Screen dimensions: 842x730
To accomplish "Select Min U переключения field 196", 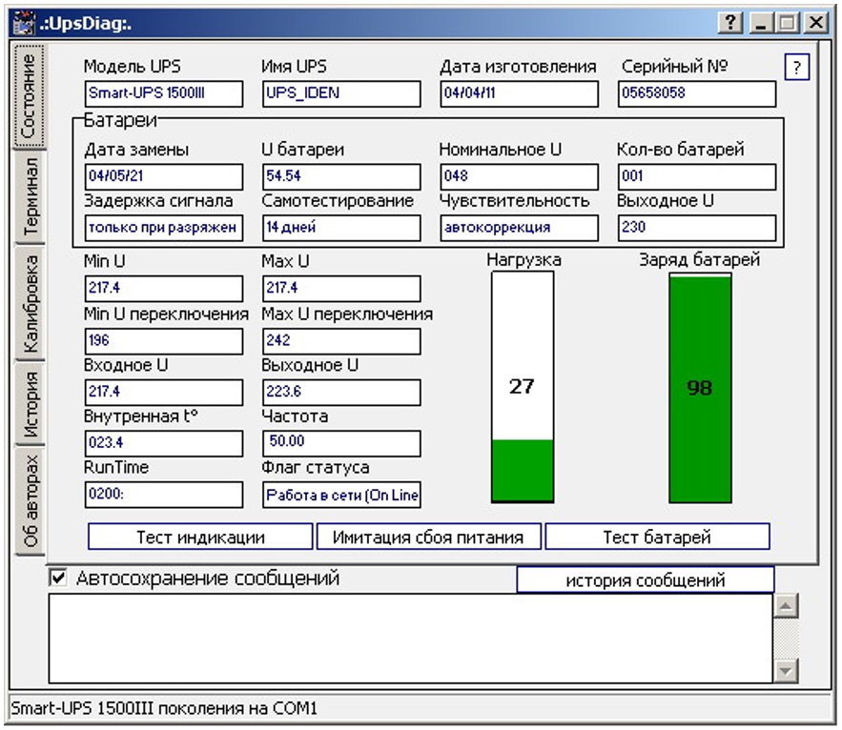I will pos(164,341).
